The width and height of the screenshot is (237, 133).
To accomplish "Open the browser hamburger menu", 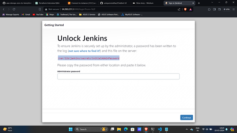I will pyautogui.click(x=234, y=9).
